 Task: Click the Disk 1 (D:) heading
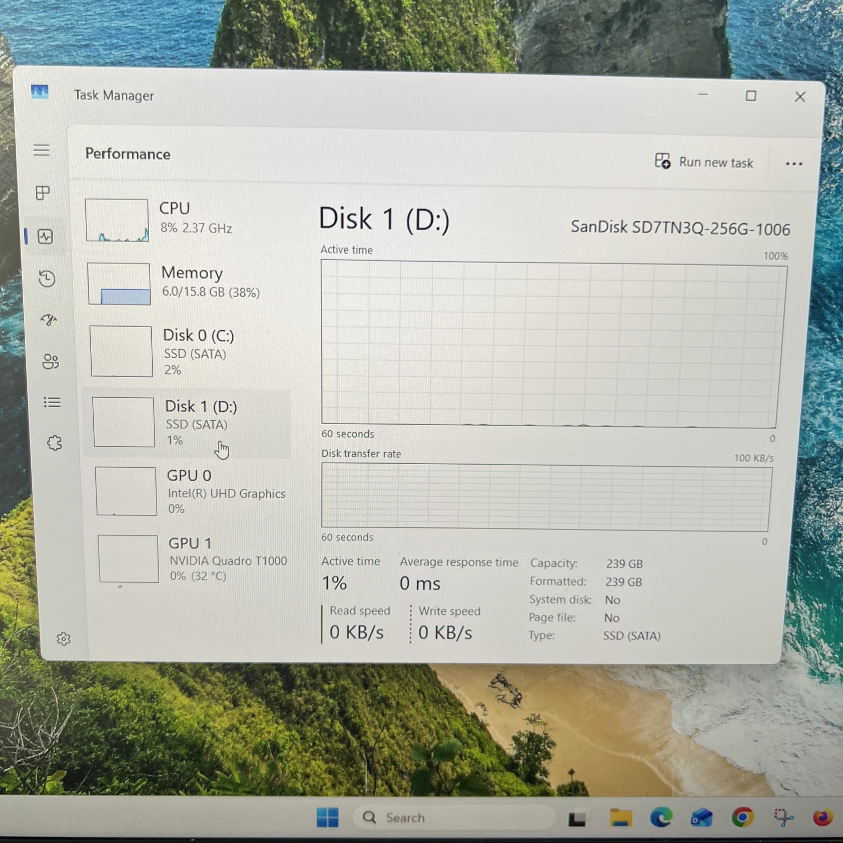(384, 219)
